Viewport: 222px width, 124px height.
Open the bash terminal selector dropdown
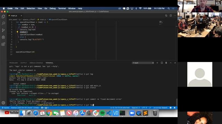143,63
